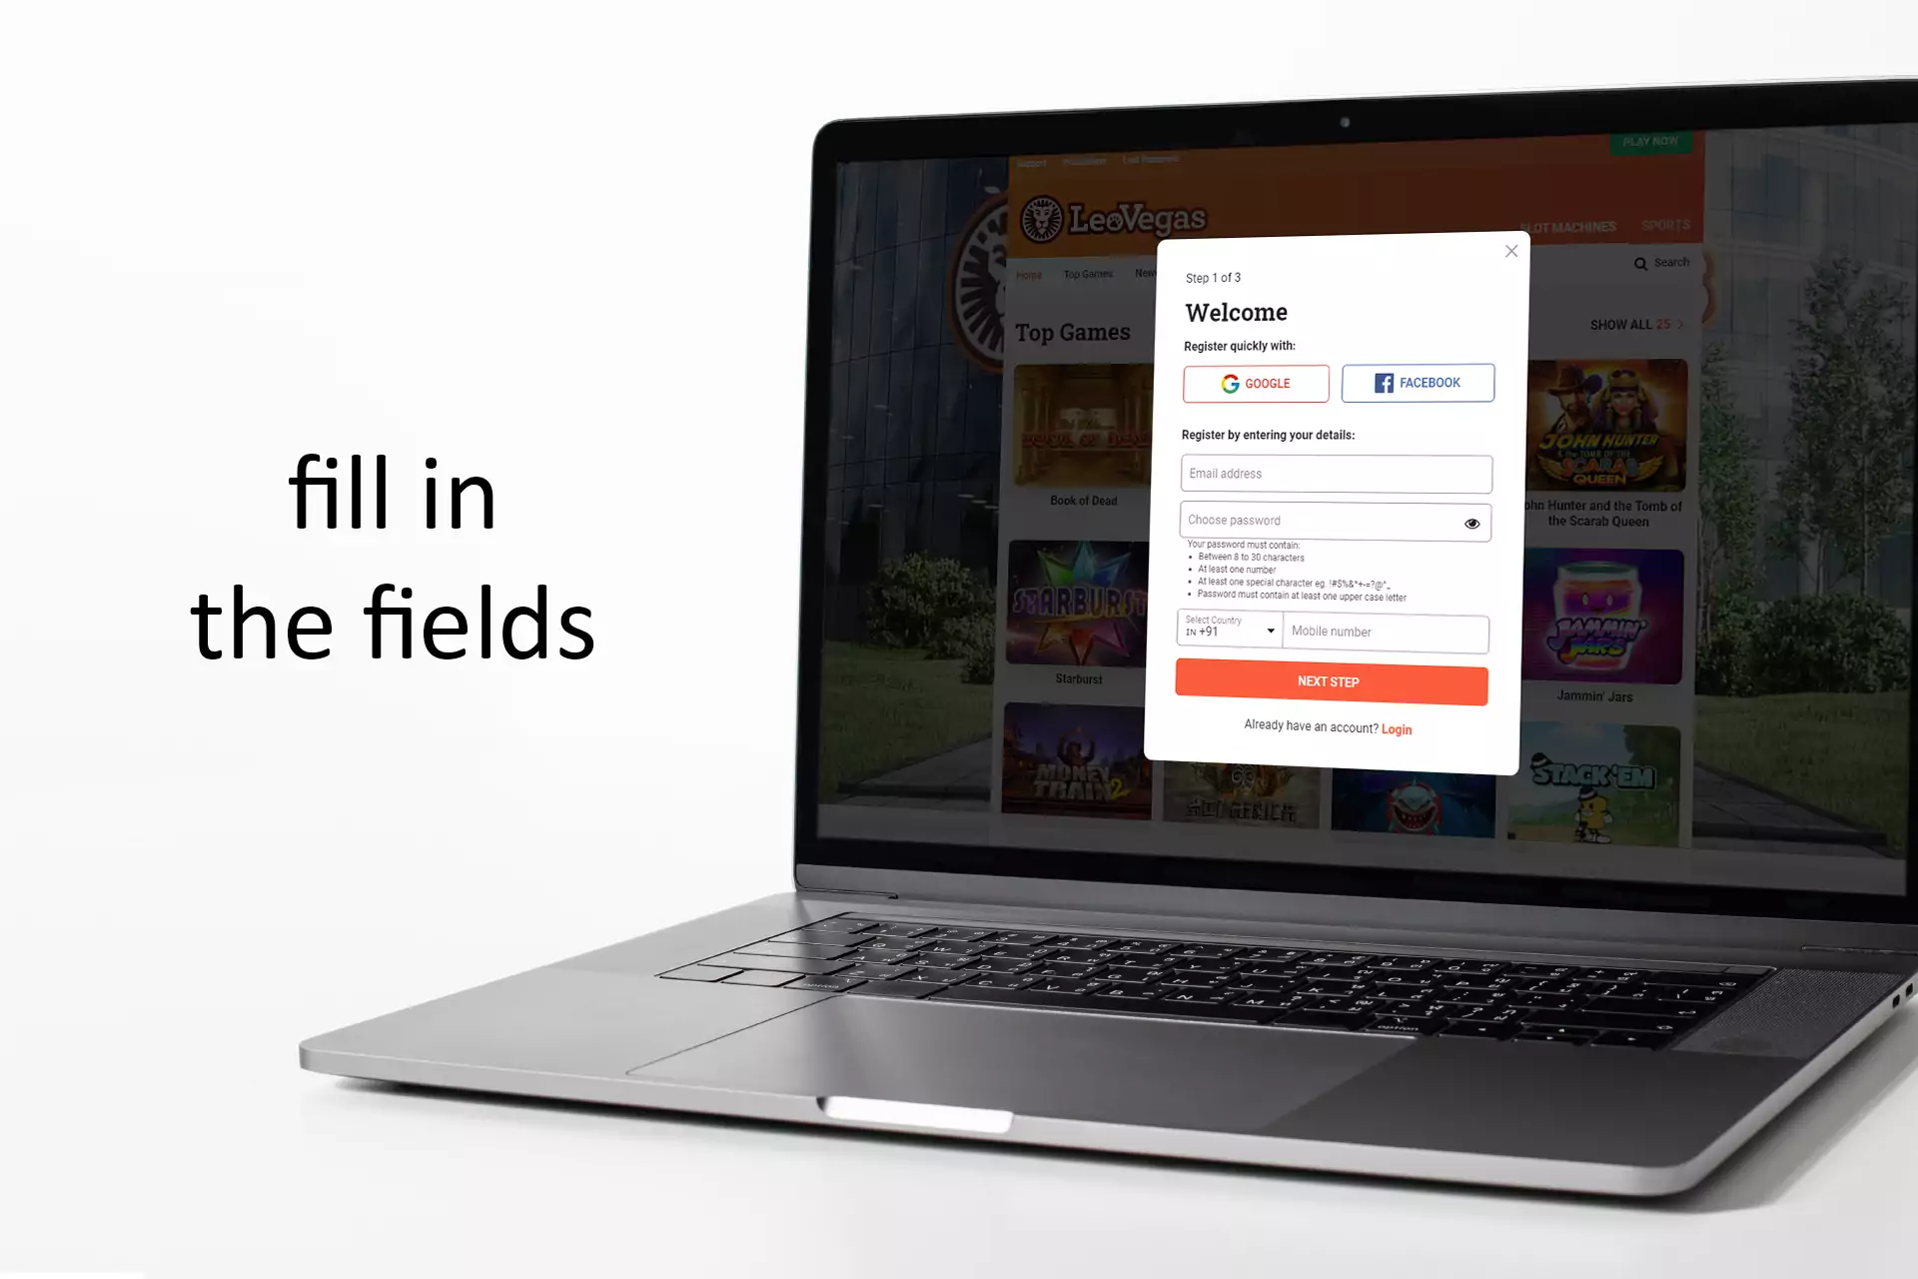Click the FACEBOOK register button
Image resolution: width=1918 pixels, height=1279 pixels.
click(x=1418, y=383)
